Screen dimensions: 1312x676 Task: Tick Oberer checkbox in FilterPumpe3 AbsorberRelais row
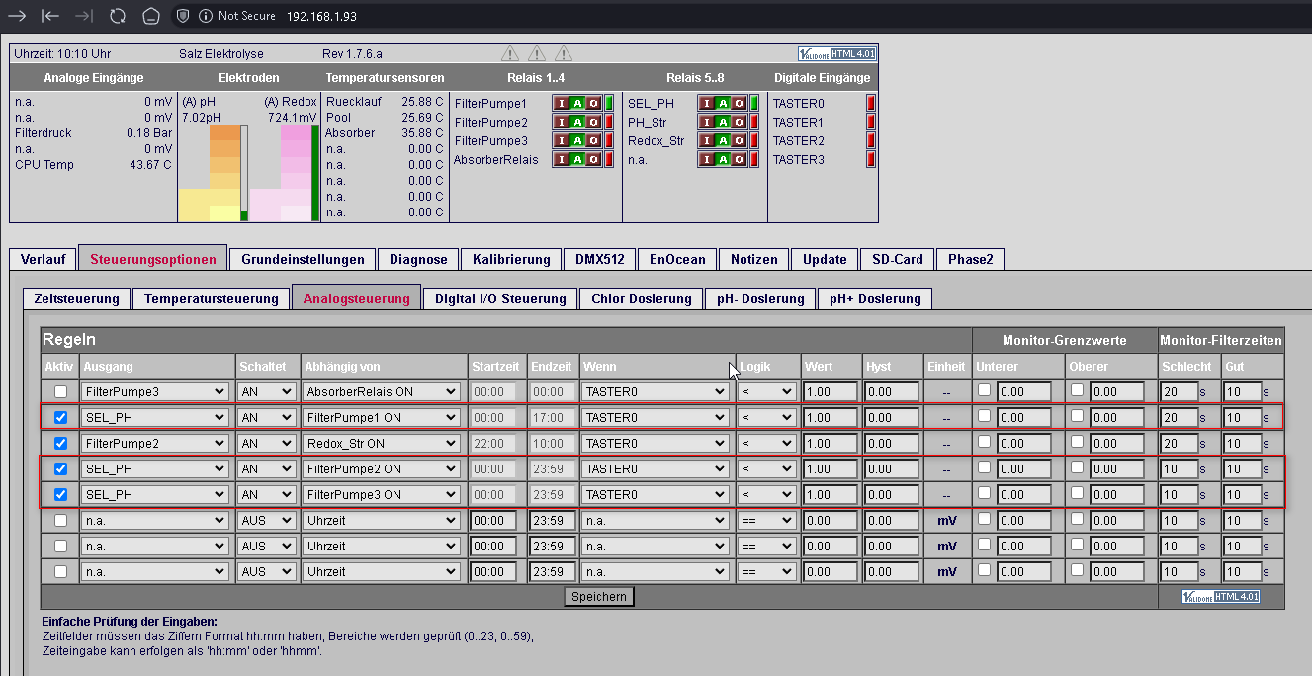[1077, 390]
